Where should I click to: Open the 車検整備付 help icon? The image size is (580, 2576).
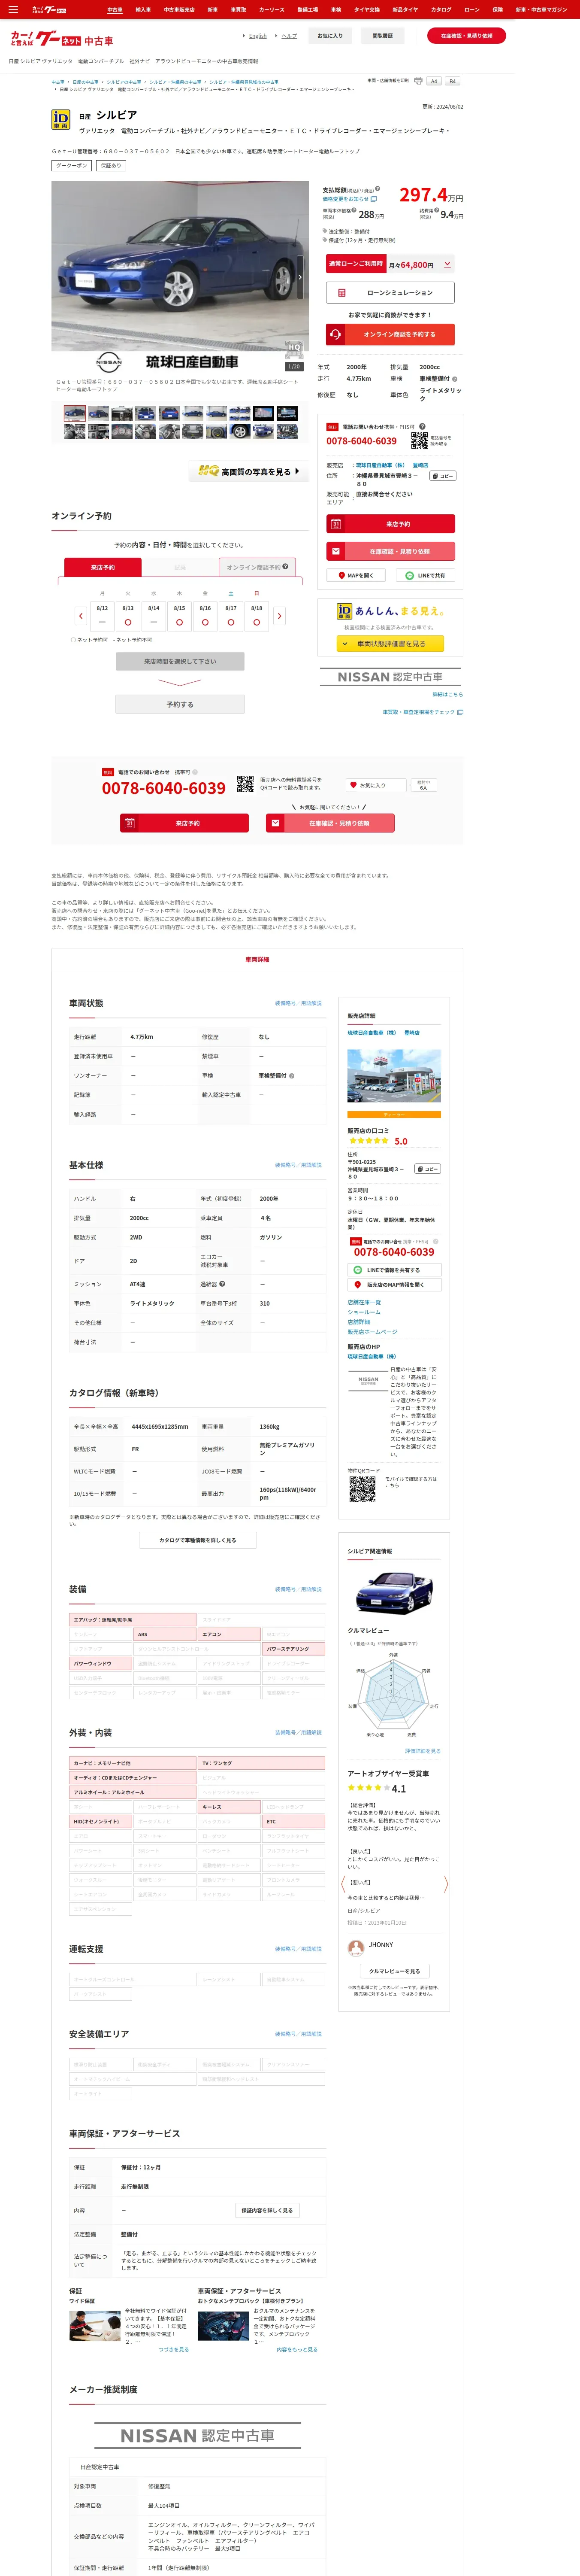point(292,1075)
